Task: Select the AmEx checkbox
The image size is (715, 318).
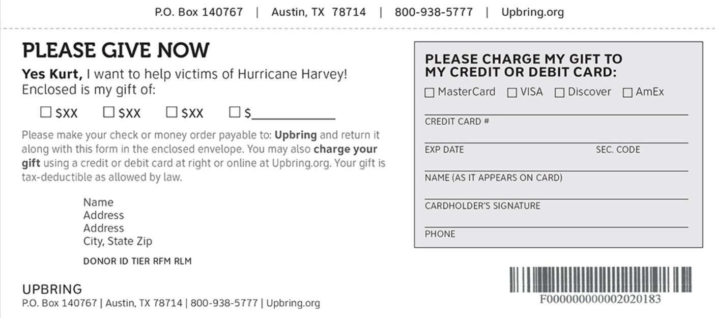Action: (x=627, y=93)
